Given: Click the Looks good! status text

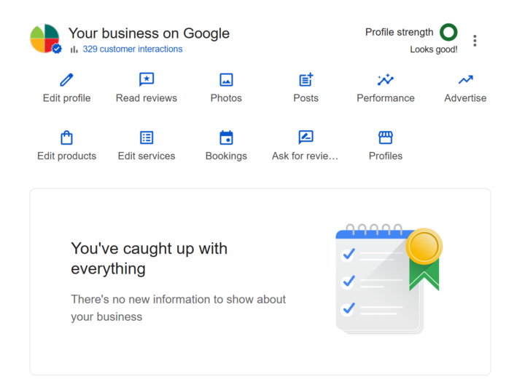Looking at the screenshot, I should 434,49.
